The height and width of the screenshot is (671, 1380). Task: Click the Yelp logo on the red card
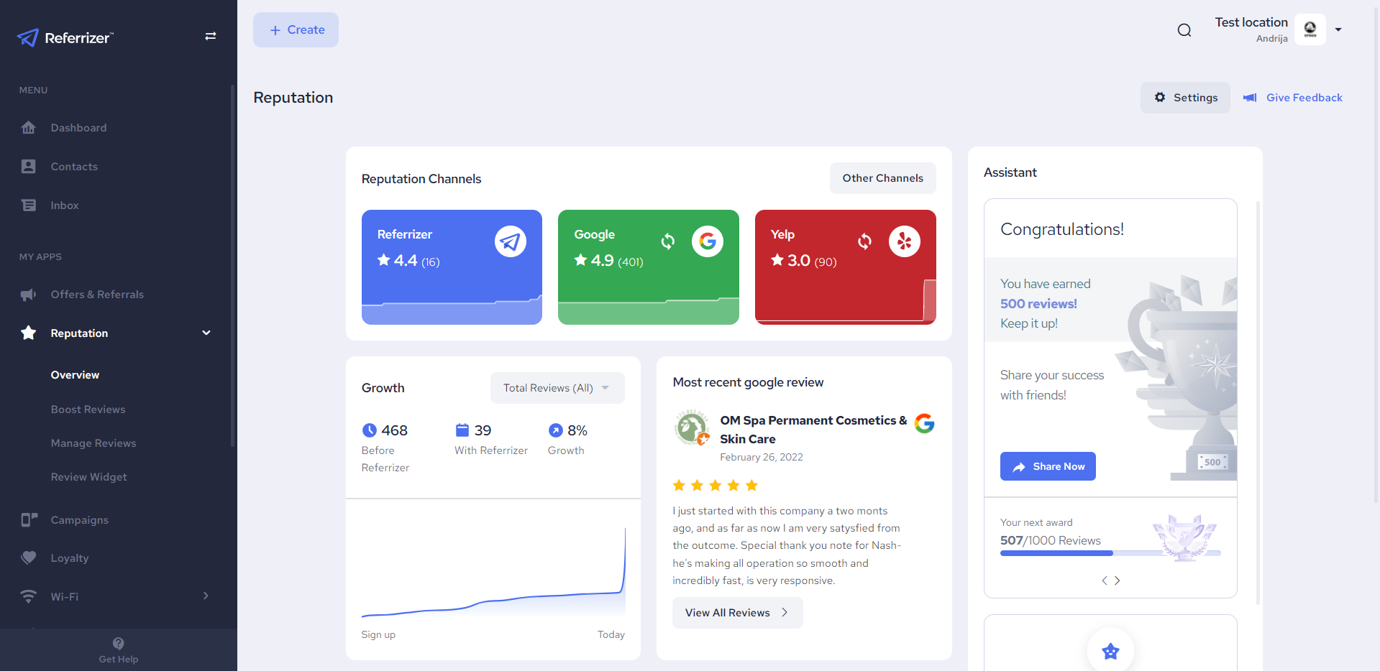point(904,241)
